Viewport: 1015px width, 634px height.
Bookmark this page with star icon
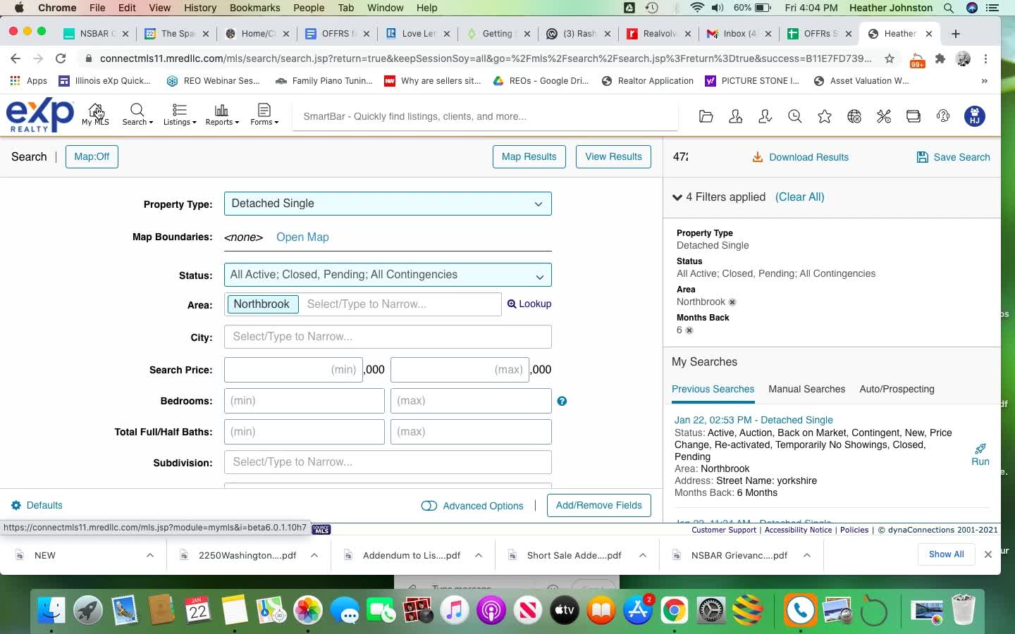890,58
